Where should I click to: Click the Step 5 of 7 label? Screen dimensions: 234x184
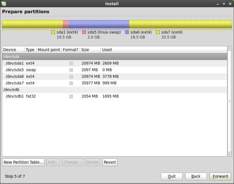point(15,176)
